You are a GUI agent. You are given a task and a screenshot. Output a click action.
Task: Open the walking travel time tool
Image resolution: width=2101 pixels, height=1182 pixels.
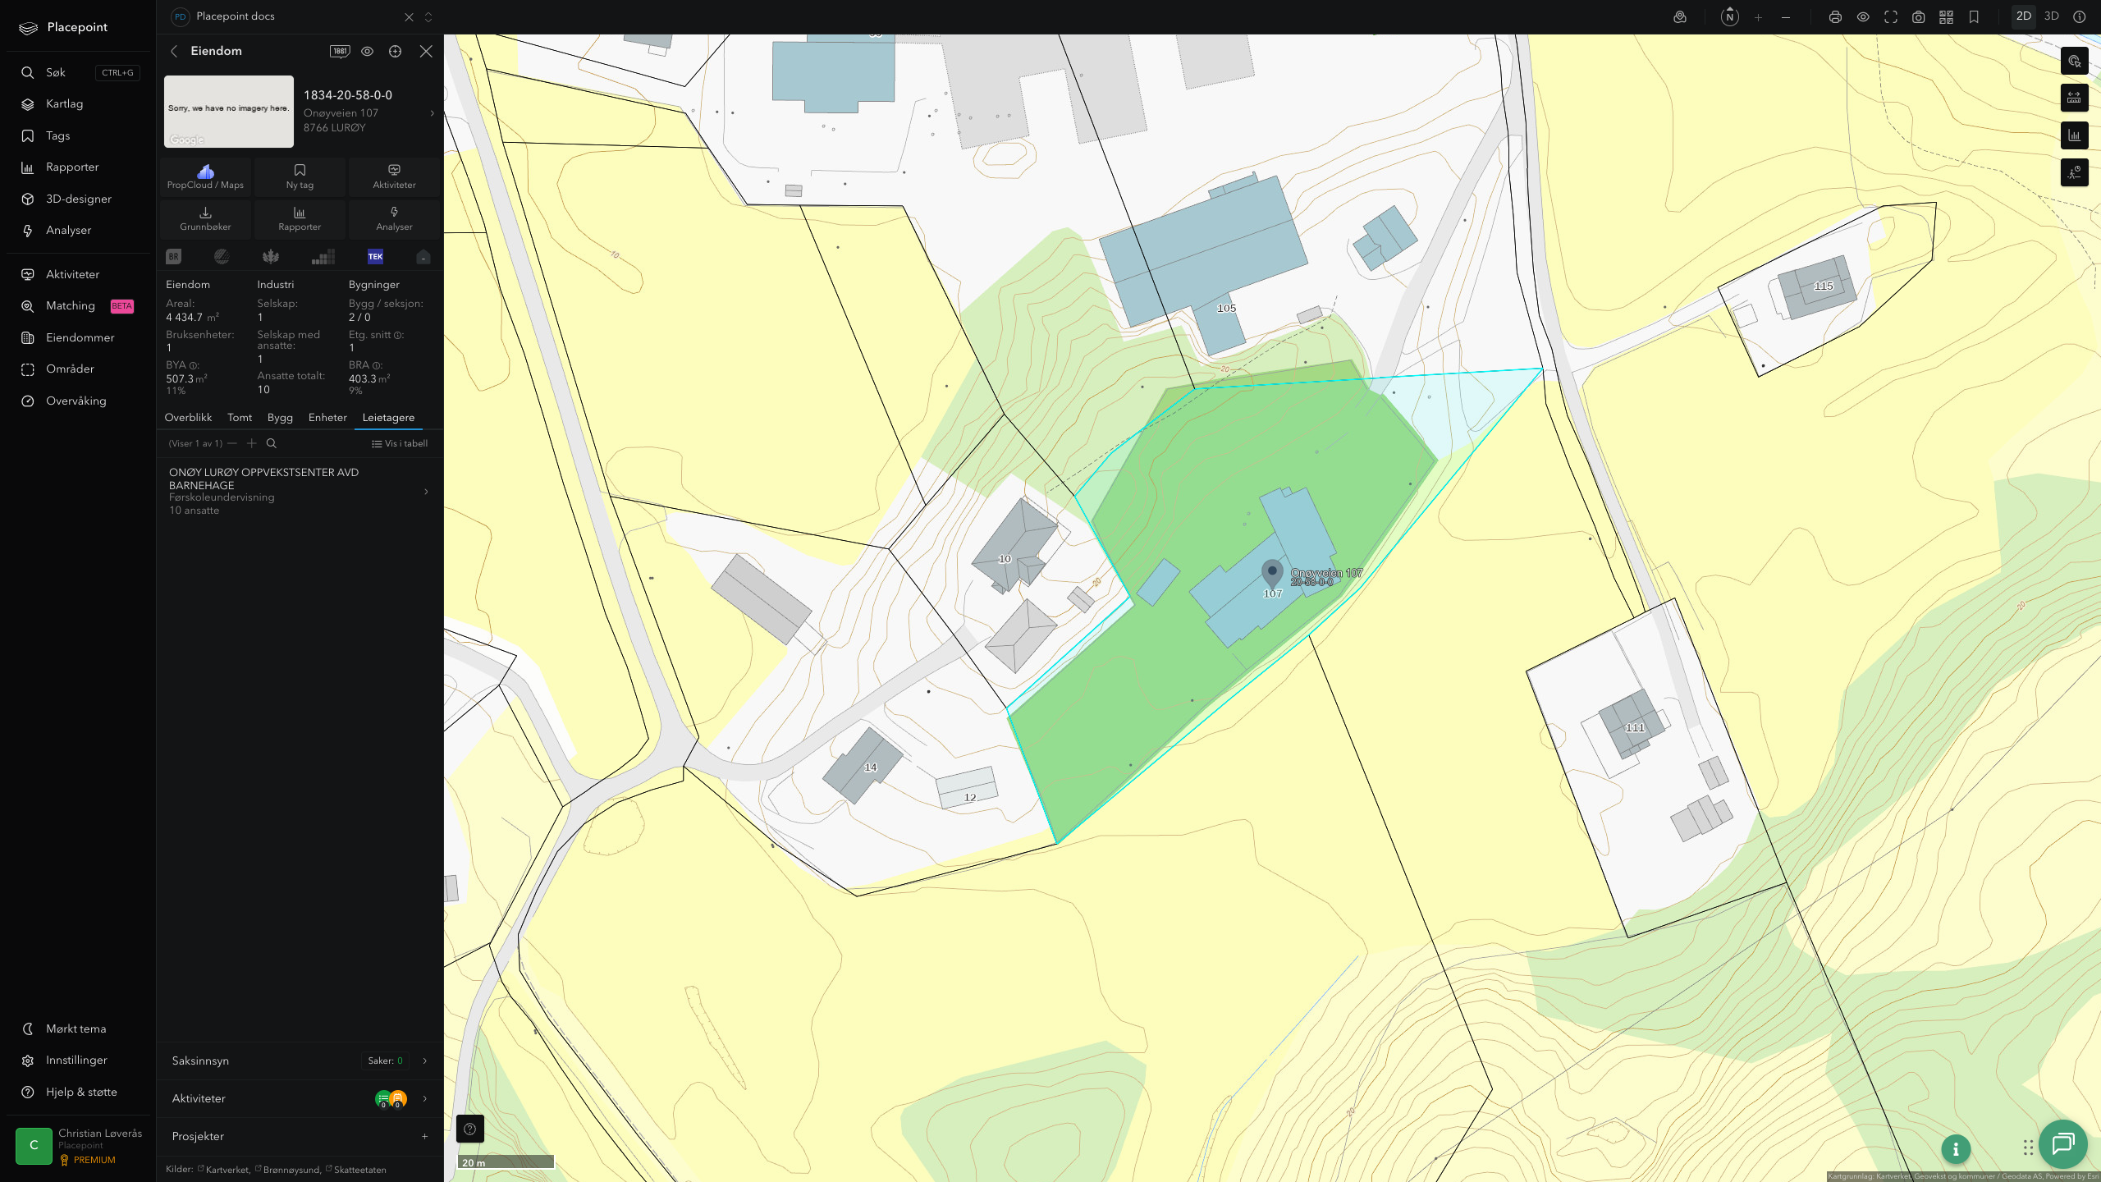click(2075, 172)
